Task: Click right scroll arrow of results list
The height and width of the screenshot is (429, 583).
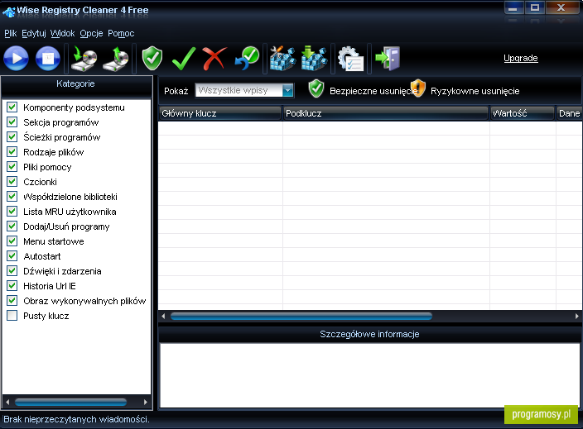Action: pyautogui.click(x=576, y=317)
